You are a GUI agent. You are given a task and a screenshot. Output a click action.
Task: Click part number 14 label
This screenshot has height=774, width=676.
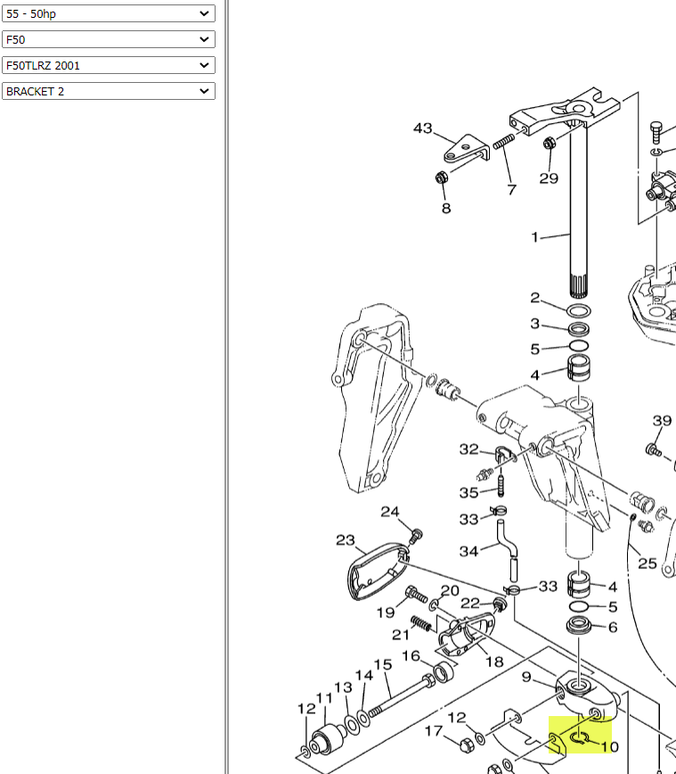(x=364, y=675)
